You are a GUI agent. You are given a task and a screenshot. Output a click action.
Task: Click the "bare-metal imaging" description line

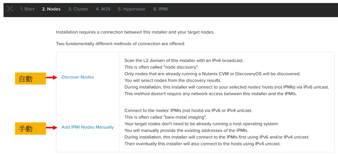pos(165,117)
